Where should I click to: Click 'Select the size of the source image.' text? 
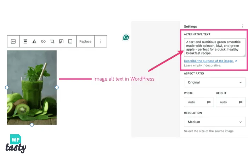(x=209, y=131)
